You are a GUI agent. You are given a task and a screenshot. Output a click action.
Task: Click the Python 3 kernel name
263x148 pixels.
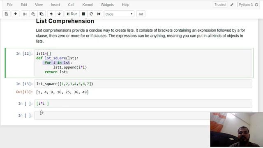coord(245,5)
